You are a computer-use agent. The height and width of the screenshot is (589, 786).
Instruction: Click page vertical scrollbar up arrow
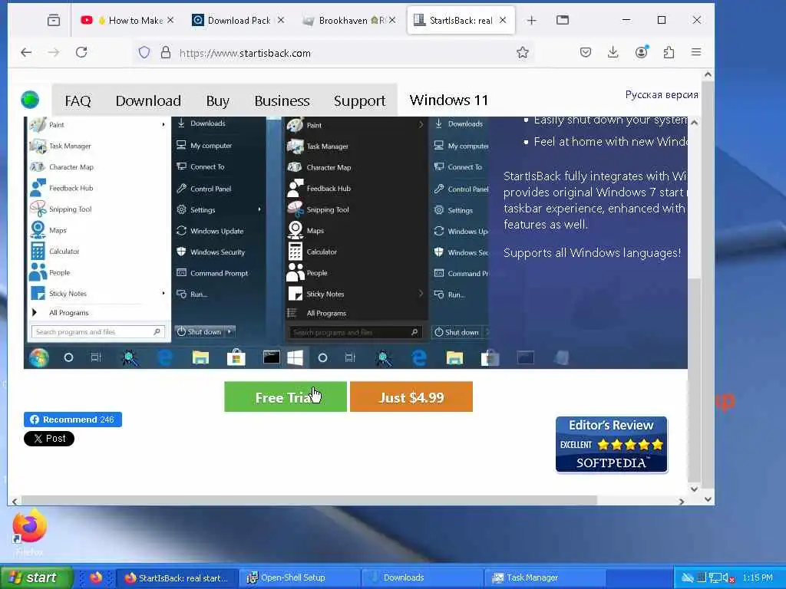click(707, 74)
